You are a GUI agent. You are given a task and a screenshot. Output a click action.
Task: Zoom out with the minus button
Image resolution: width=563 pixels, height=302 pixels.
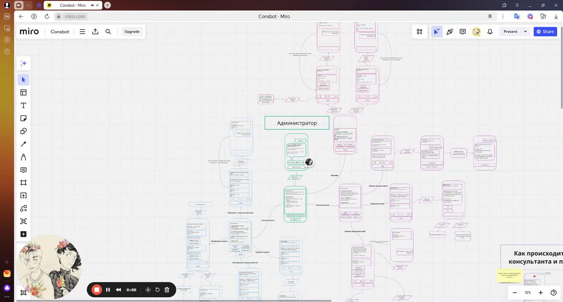point(515,292)
